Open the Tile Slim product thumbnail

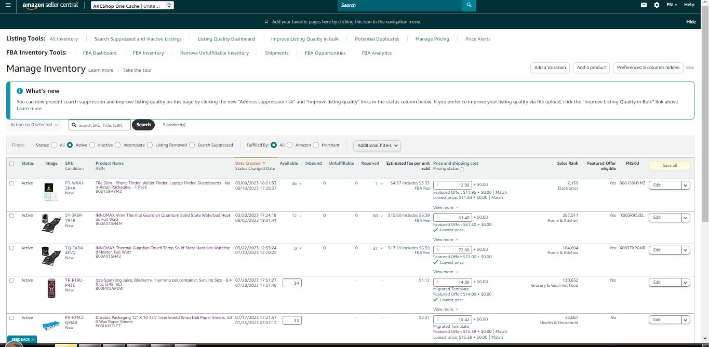(x=51, y=192)
